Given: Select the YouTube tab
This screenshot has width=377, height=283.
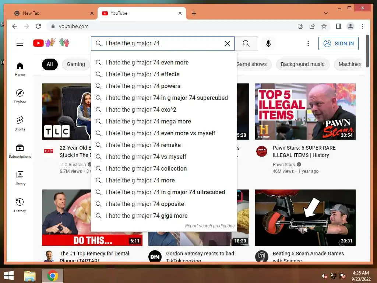Looking at the screenshot, I should [142, 13].
